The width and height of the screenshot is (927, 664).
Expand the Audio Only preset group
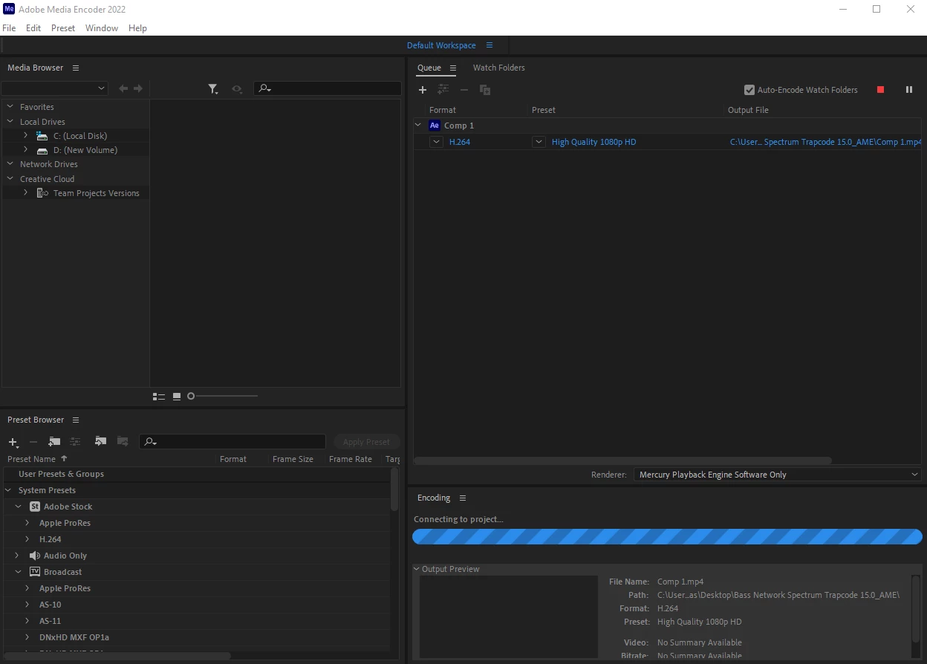pyautogui.click(x=18, y=556)
